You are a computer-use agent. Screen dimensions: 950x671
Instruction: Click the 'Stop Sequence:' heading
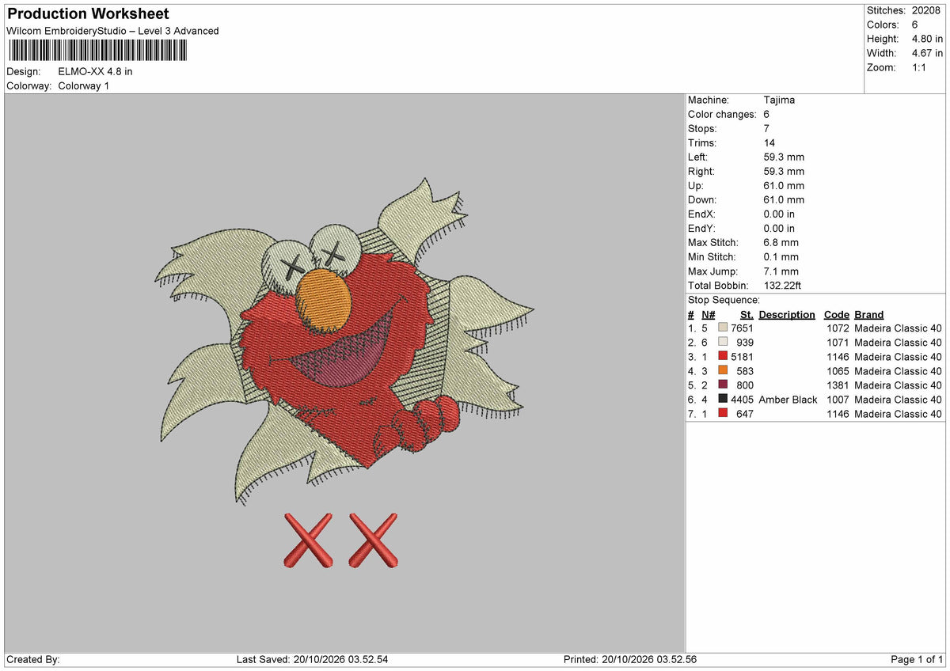[x=724, y=300]
